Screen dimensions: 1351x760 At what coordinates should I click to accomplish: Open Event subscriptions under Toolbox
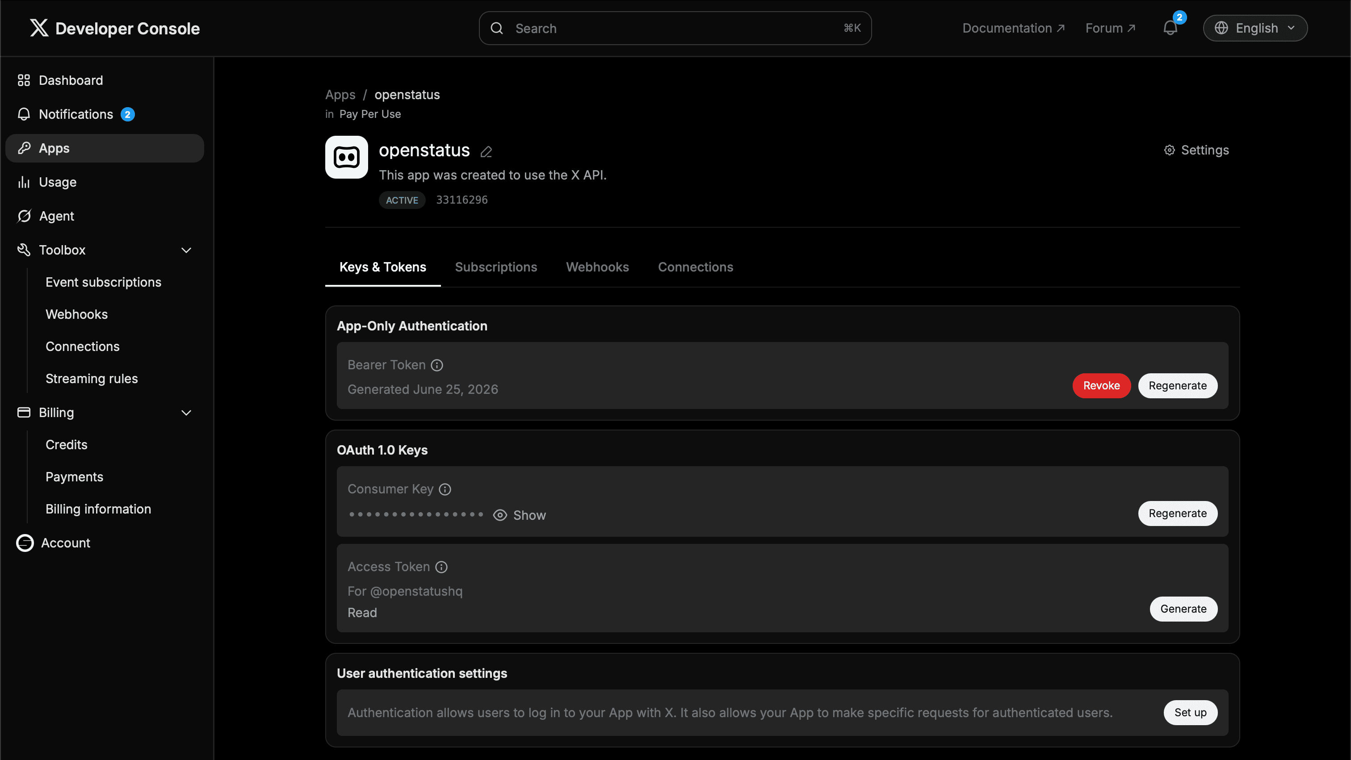(103, 282)
